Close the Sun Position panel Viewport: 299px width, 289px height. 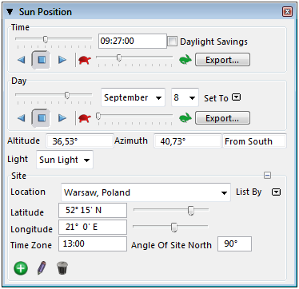click(x=287, y=12)
